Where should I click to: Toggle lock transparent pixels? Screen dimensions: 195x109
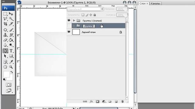click(x=83, y=15)
